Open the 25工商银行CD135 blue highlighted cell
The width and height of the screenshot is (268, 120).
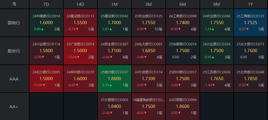[x=250, y=23]
